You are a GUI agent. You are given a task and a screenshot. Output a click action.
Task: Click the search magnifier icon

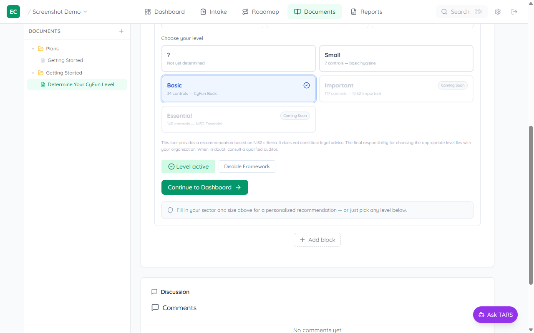pos(444,12)
